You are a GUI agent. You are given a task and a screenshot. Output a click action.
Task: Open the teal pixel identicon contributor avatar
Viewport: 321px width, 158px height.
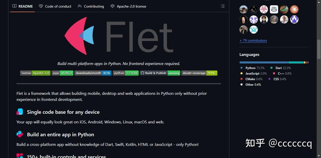[254, 30]
